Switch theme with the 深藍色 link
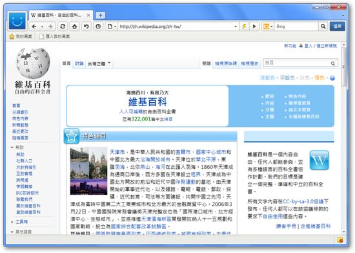This screenshot has width=355, height=253. (x=287, y=78)
